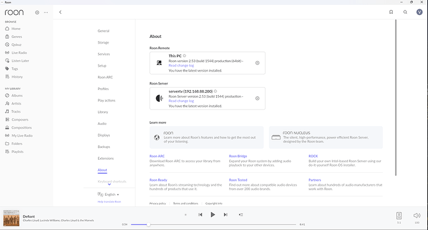Expand more settings tabs with the chevron

[109, 185]
